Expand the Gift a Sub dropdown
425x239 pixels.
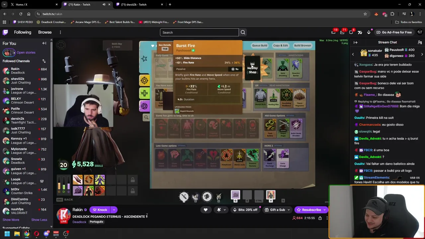pos(289,210)
